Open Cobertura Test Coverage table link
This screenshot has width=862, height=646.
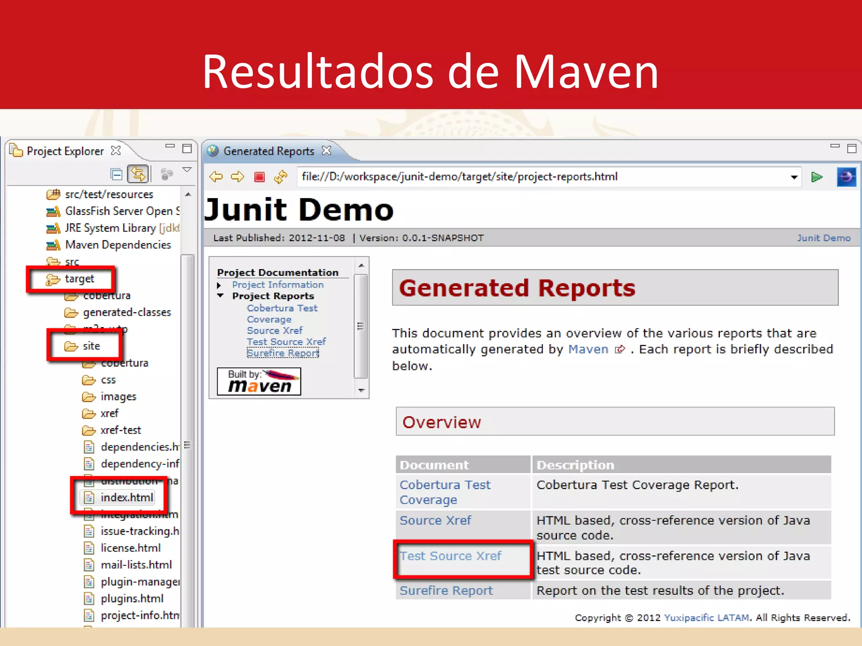tap(445, 492)
